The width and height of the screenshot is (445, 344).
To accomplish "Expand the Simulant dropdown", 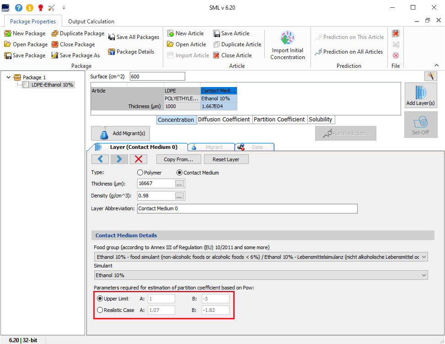I will pos(261,275).
